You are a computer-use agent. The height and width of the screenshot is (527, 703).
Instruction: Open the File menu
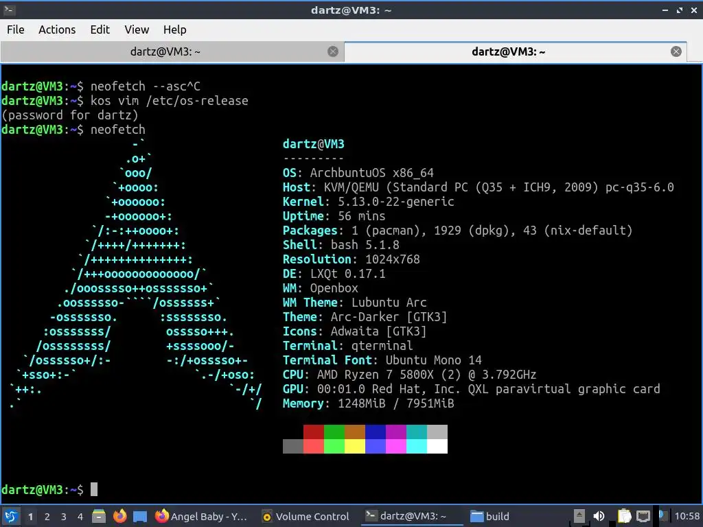pyautogui.click(x=16, y=30)
